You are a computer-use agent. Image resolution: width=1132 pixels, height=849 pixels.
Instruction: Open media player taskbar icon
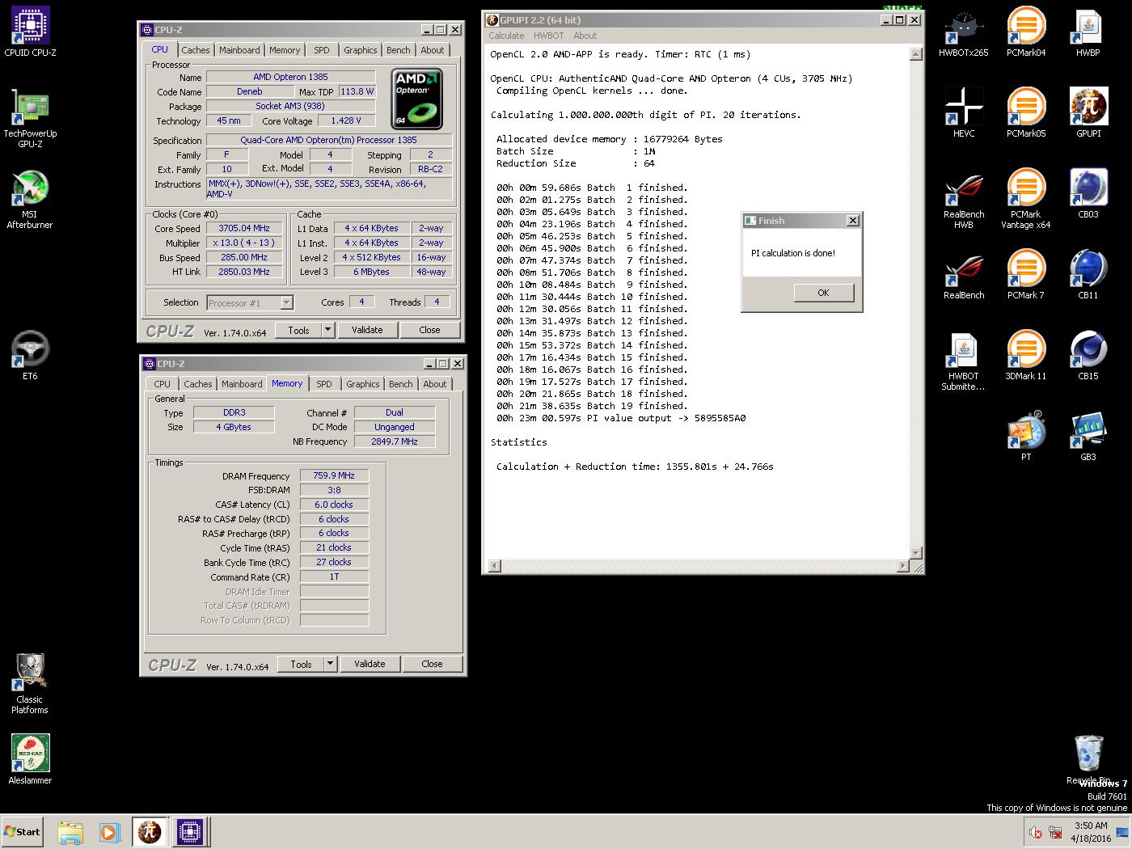109,832
